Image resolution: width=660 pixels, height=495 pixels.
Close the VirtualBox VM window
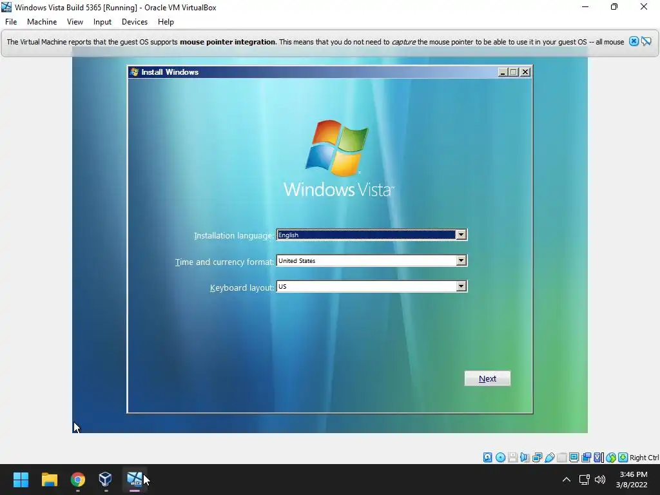[x=644, y=7]
